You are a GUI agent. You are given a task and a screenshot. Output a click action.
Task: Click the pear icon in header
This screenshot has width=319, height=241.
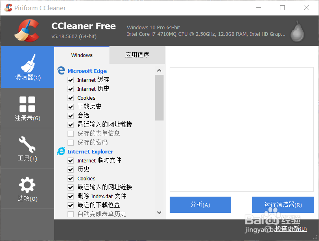tap(297, 31)
